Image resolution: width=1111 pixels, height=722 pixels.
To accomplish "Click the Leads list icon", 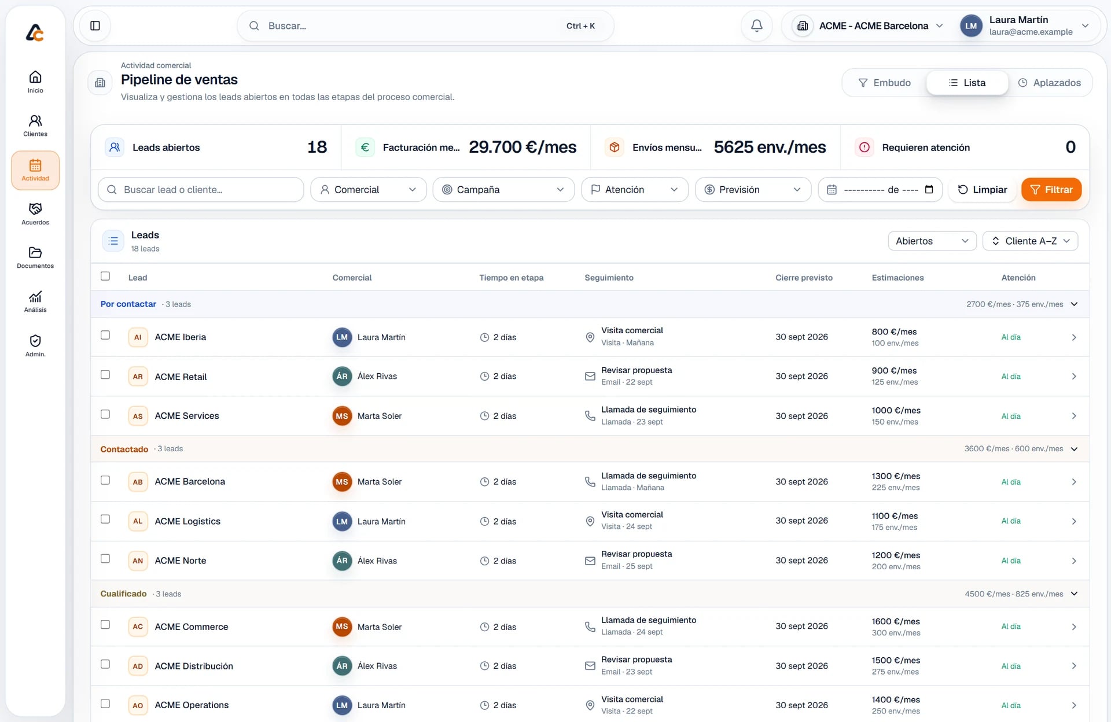I will click(x=113, y=241).
